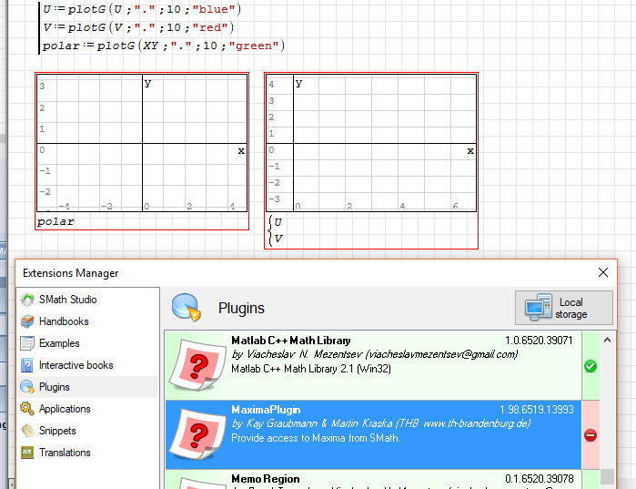Click the Local storage button
Image resolution: width=636 pixels, height=489 pixels.
[564, 309]
